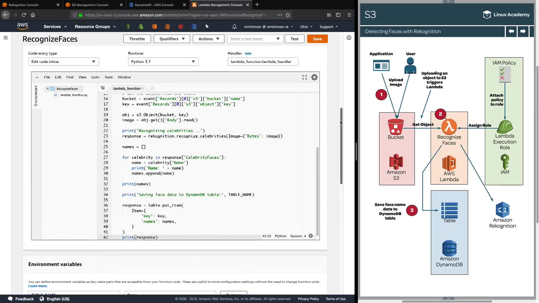
Task: Add new editor tab plus icon
Action: coord(152,88)
